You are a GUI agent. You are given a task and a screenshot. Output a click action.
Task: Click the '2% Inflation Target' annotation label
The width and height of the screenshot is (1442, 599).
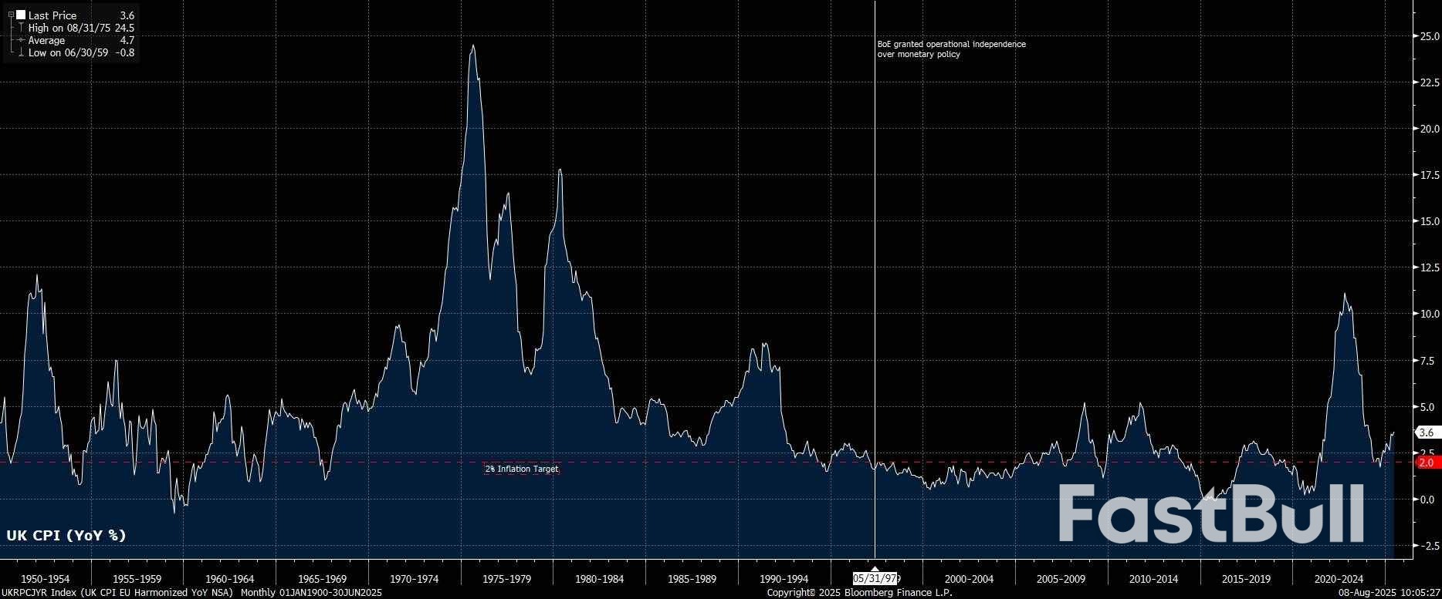pos(522,469)
